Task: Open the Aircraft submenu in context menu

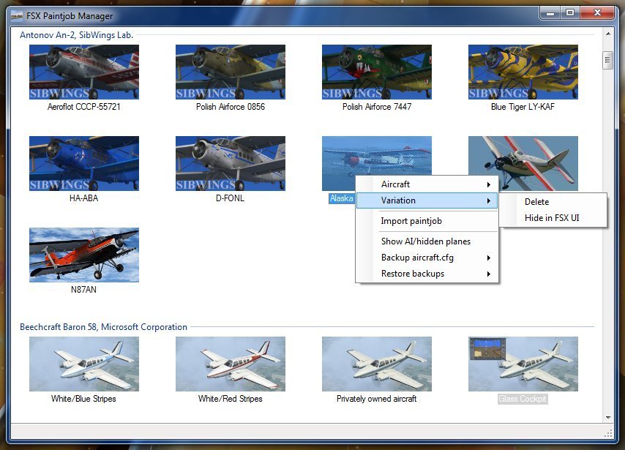Action: point(427,184)
